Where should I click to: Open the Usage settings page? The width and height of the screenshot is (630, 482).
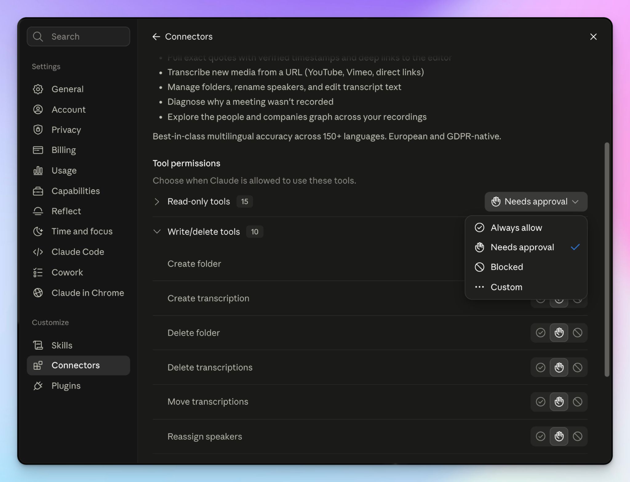tap(78, 171)
